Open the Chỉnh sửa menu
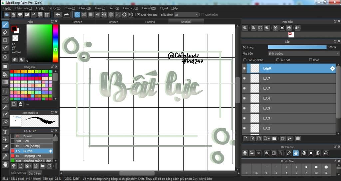The image size is (341, 181). [x=24, y=8]
